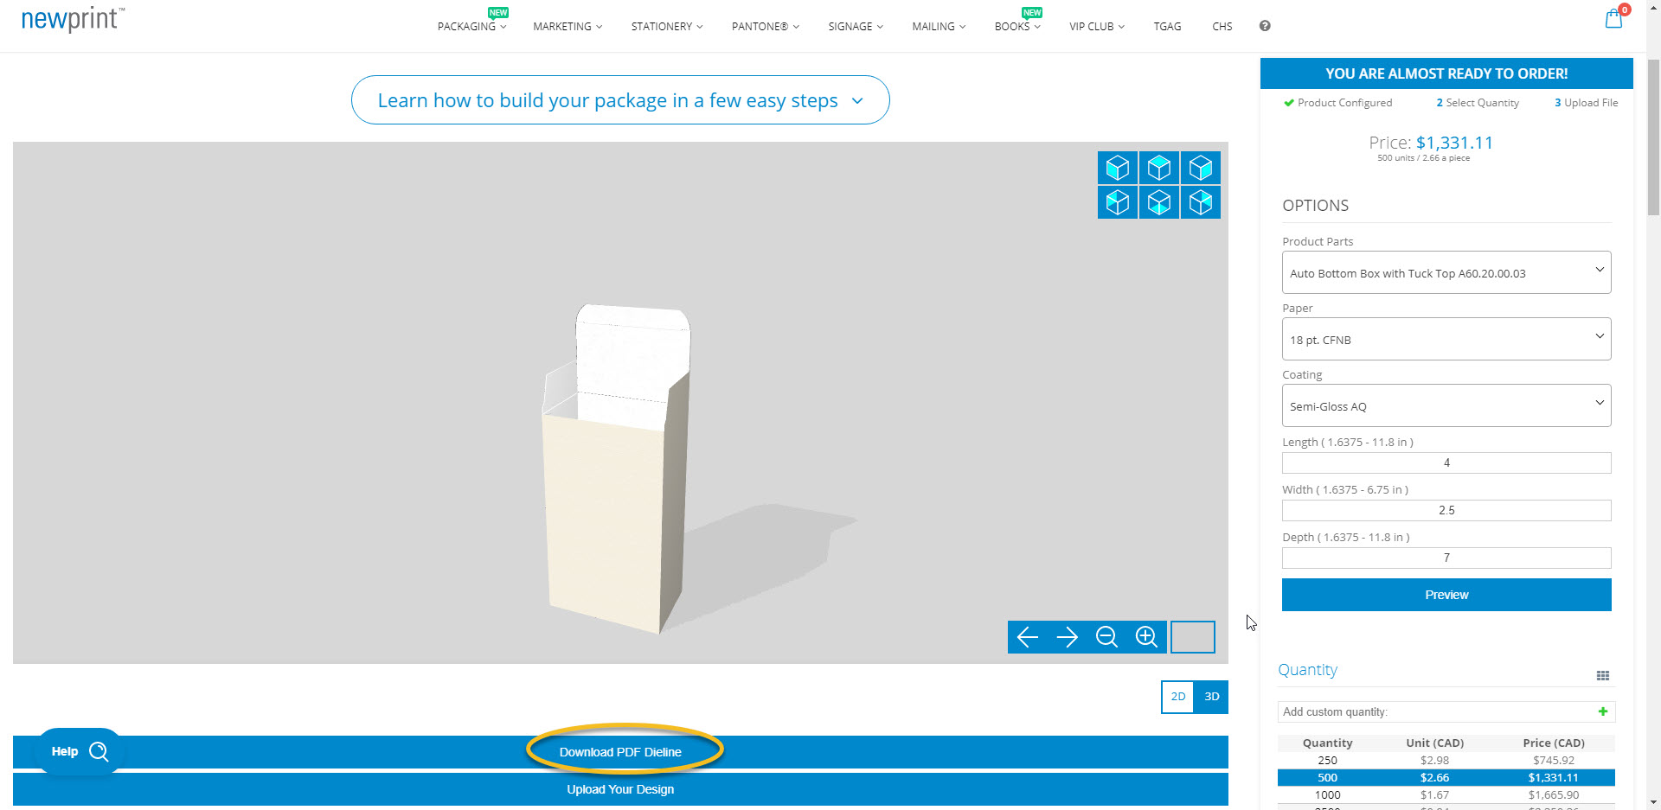Click the price $1,331.11 text
1661x810 pixels.
coord(1454,143)
